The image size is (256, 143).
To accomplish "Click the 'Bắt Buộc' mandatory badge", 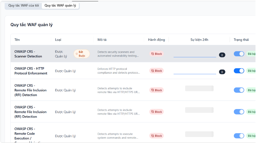I will tap(82, 54).
